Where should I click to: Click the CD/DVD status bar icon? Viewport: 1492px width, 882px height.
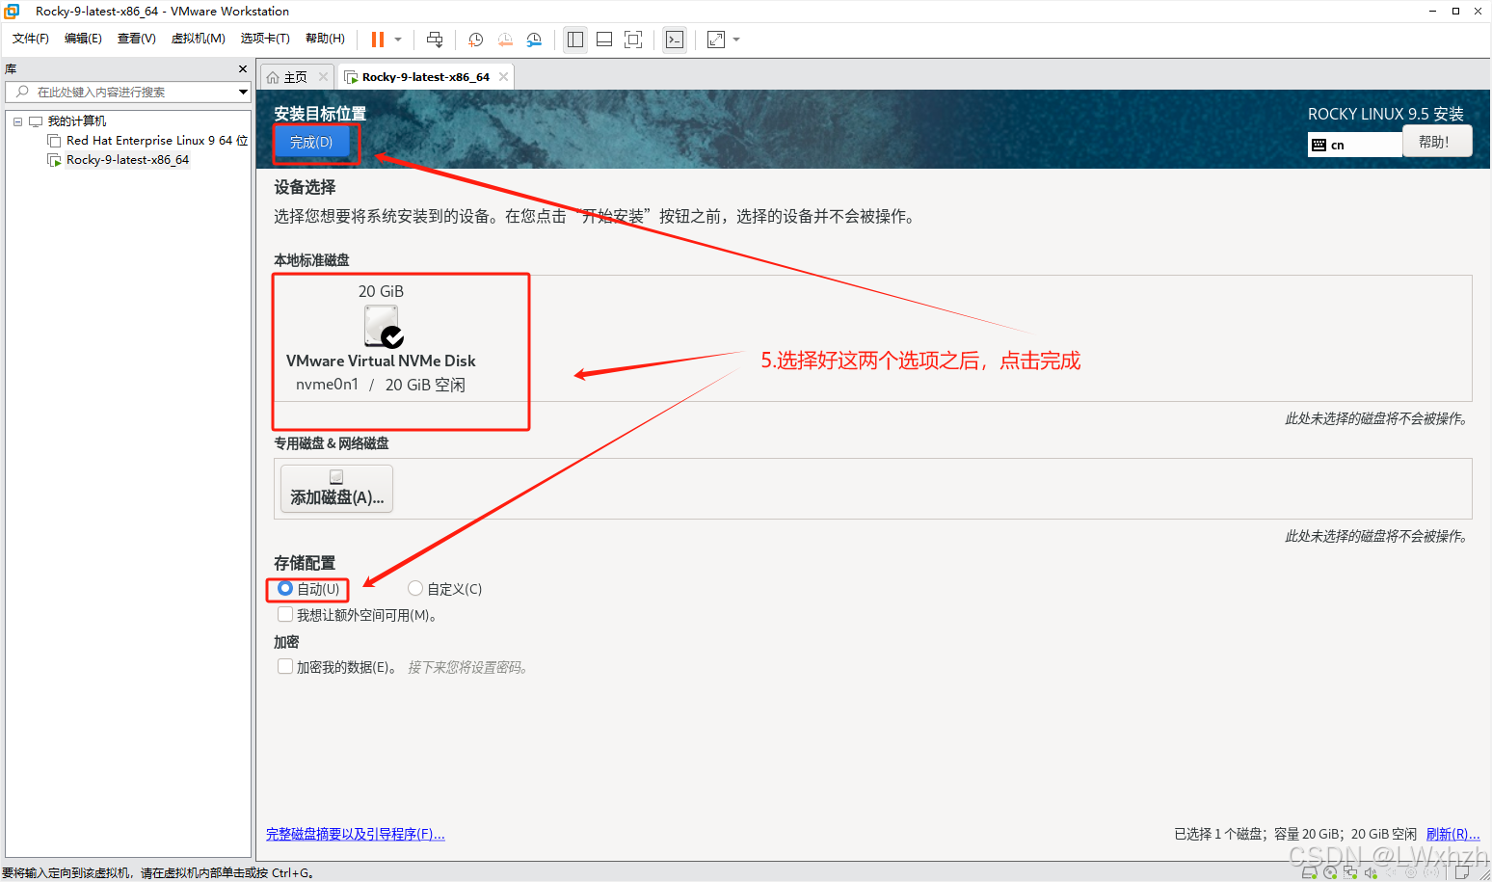coord(1330,872)
